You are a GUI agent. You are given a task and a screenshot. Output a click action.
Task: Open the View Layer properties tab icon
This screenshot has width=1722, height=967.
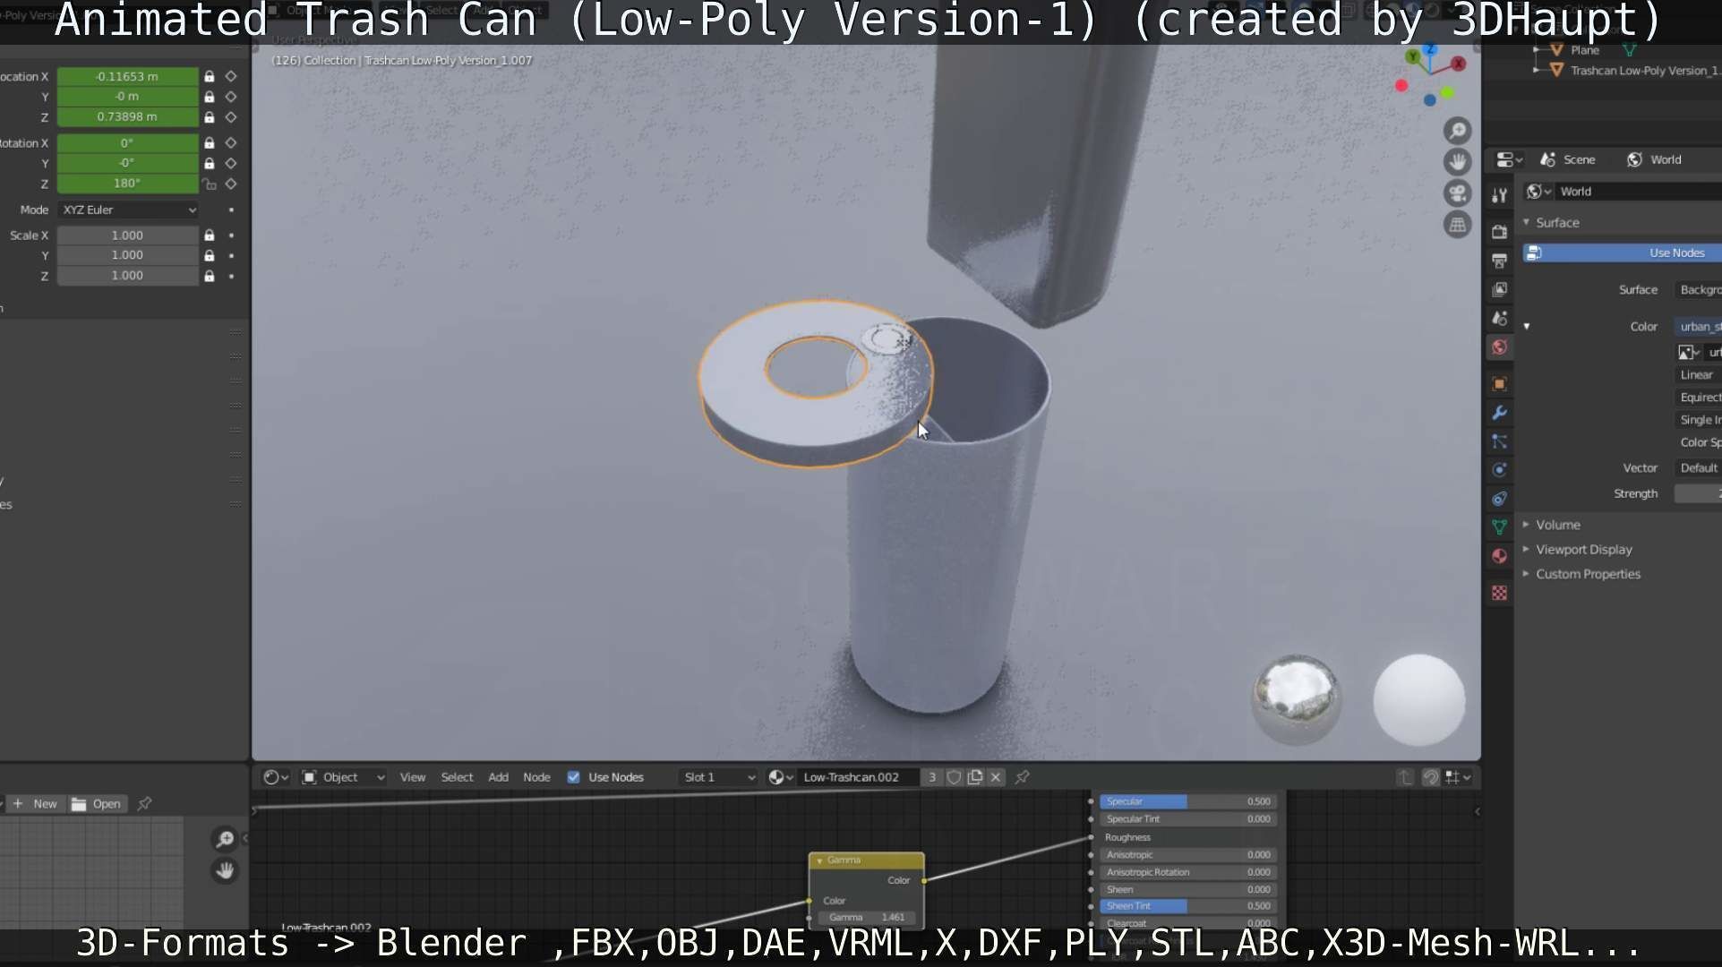[x=1500, y=289]
